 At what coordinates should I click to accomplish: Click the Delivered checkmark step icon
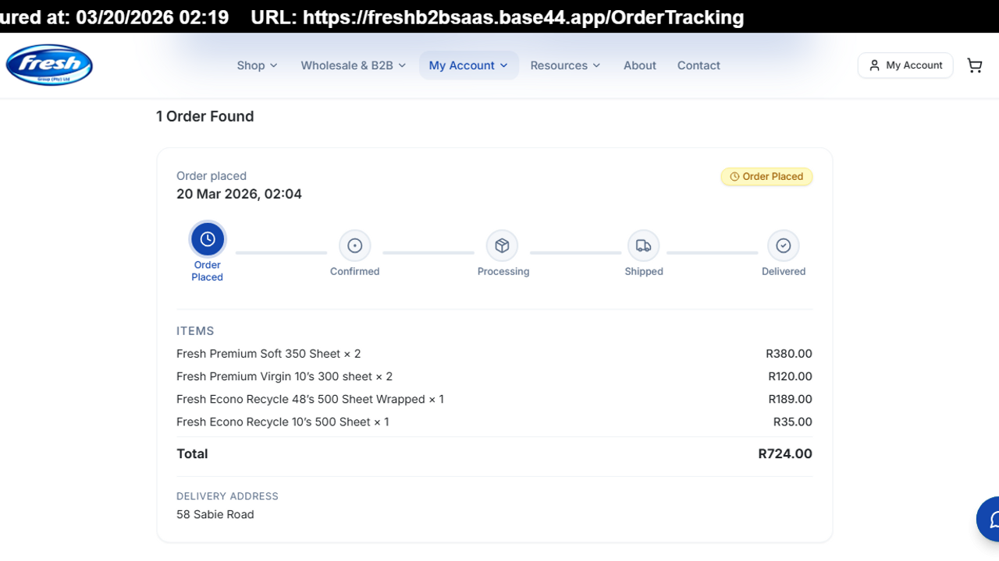[x=783, y=245]
